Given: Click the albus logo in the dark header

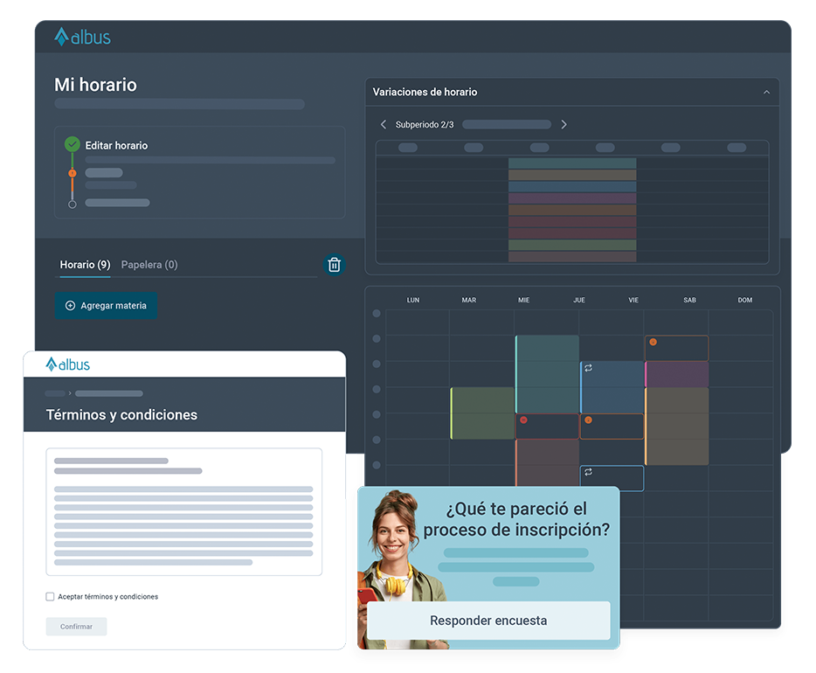Looking at the screenshot, I should click(x=82, y=37).
